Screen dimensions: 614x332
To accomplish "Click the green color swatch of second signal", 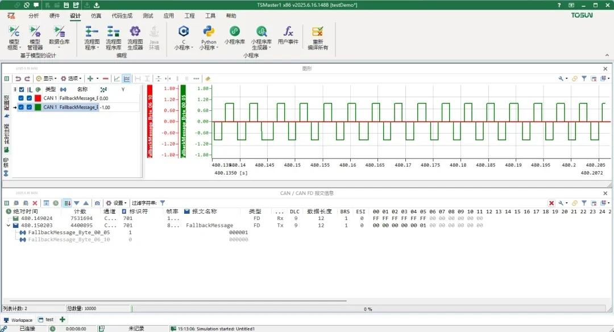I will 38,107.
